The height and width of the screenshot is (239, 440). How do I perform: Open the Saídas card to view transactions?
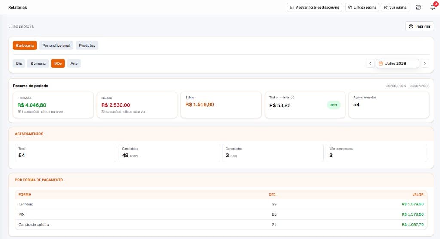(x=137, y=105)
